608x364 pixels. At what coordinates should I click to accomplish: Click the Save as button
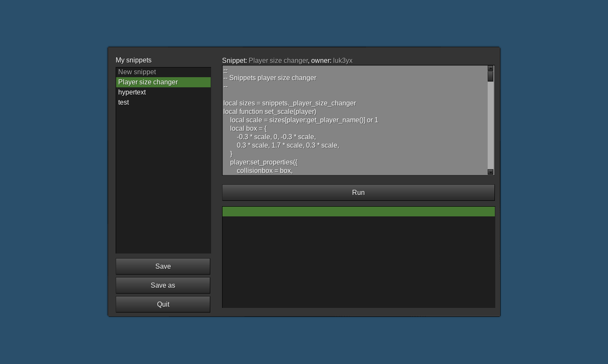pyautogui.click(x=163, y=286)
